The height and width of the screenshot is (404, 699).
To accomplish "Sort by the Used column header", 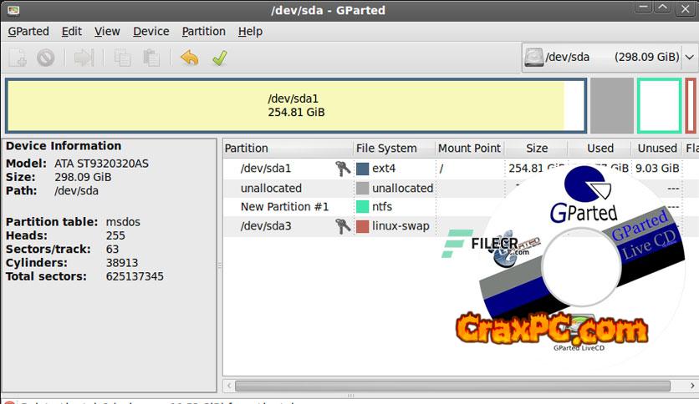I will coord(600,149).
